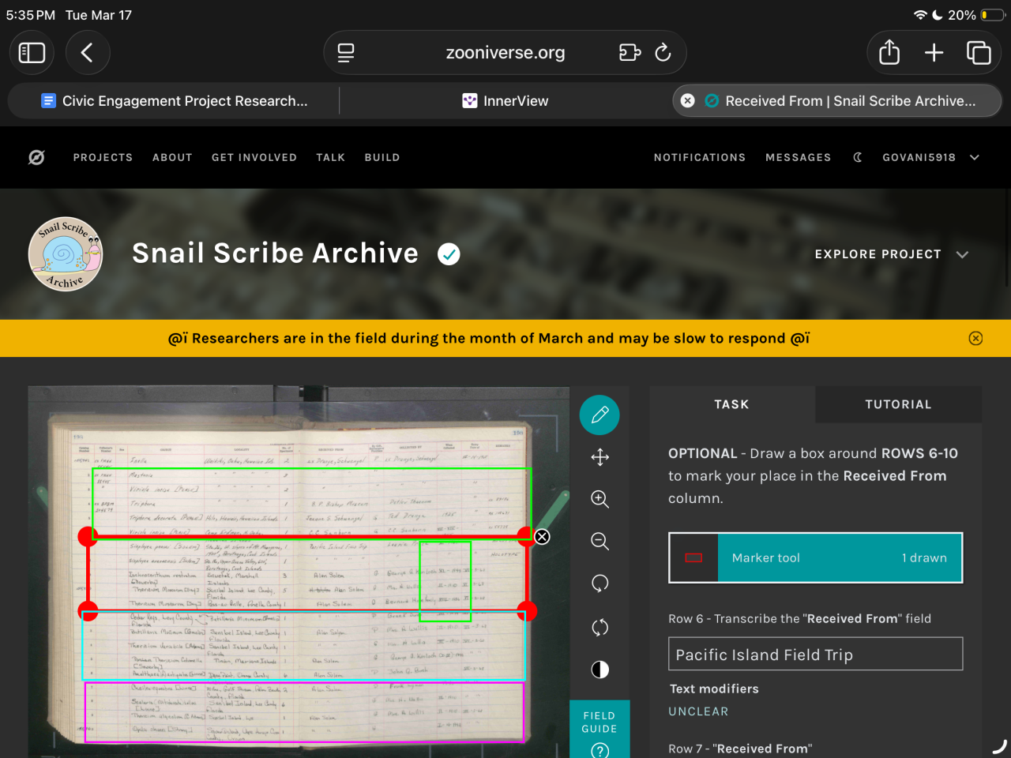Image resolution: width=1011 pixels, height=758 pixels.
Task: Select the Move/pan subject tool
Action: coord(599,457)
